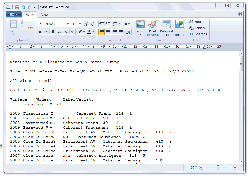249x176 pixels.
Task: Toggle Underline formatting
Action: coord(53,32)
